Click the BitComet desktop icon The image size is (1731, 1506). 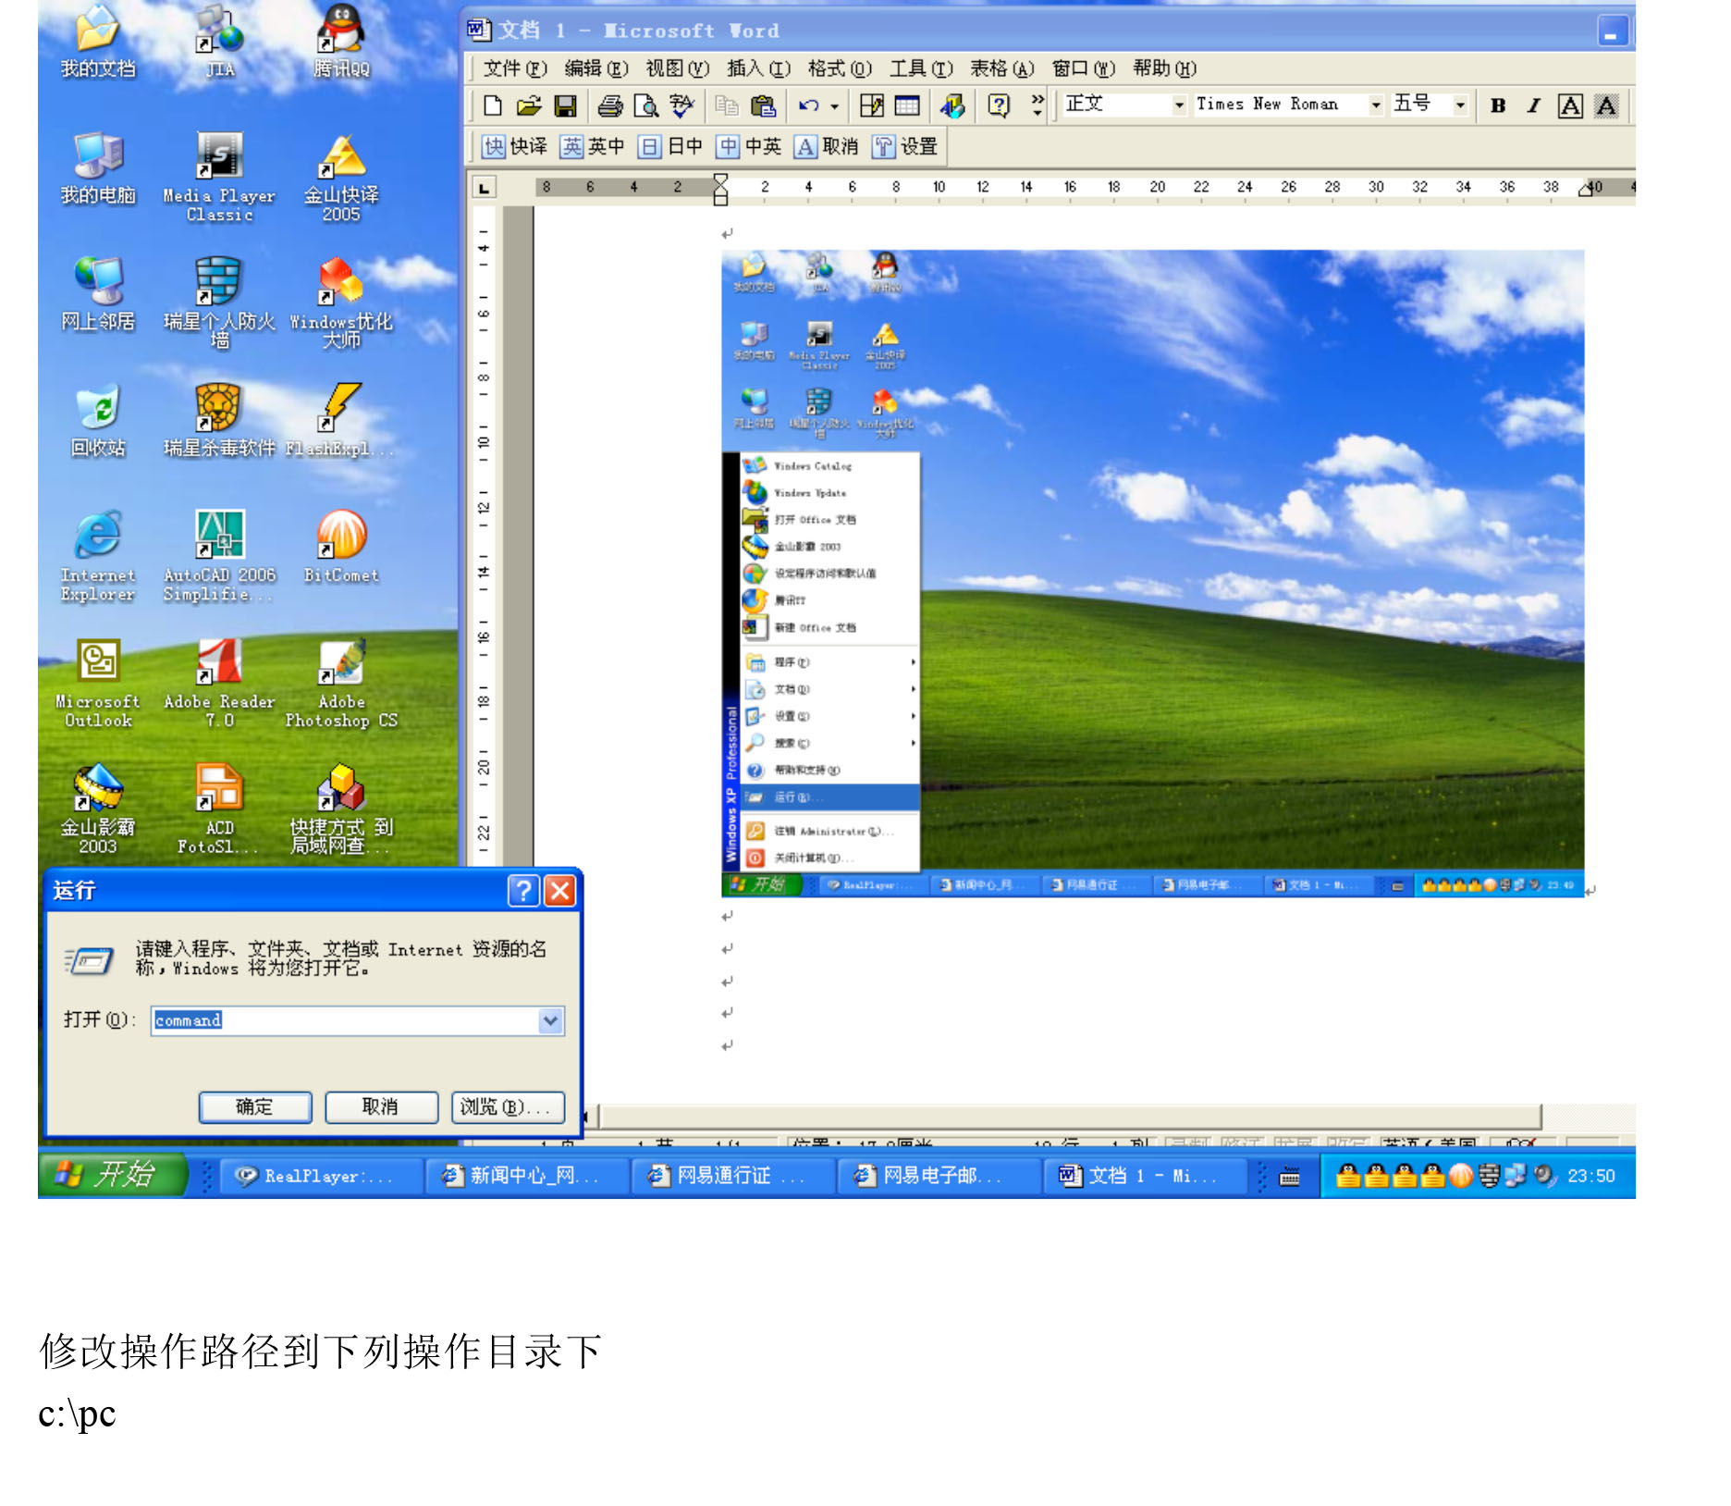pyautogui.click(x=341, y=547)
